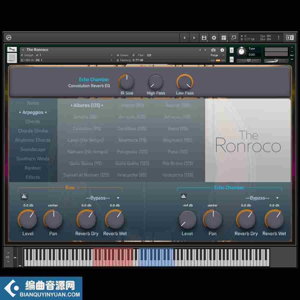Open Raw section Bypass reverb dropdown
The width and height of the screenshot is (300, 300).
point(103,198)
